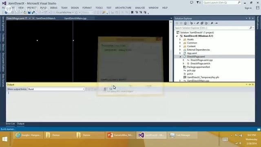The image size is (261, 147).
Task: Click Sync with Active Document icon in Solution Explorer
Action: (x=197, y=23)
